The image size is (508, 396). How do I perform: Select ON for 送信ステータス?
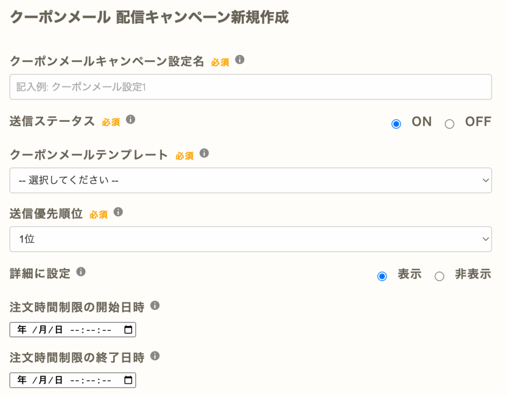coord(396,124)
